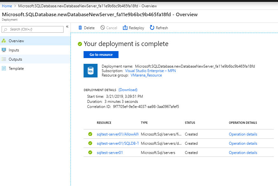This screenshot has width=278, height=186.
Task: Click the Deployment name value text
Action: [195, 66]
